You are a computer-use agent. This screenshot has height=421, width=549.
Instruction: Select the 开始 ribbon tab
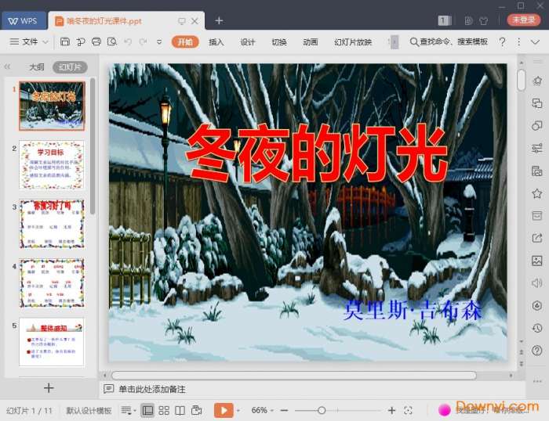185,42
